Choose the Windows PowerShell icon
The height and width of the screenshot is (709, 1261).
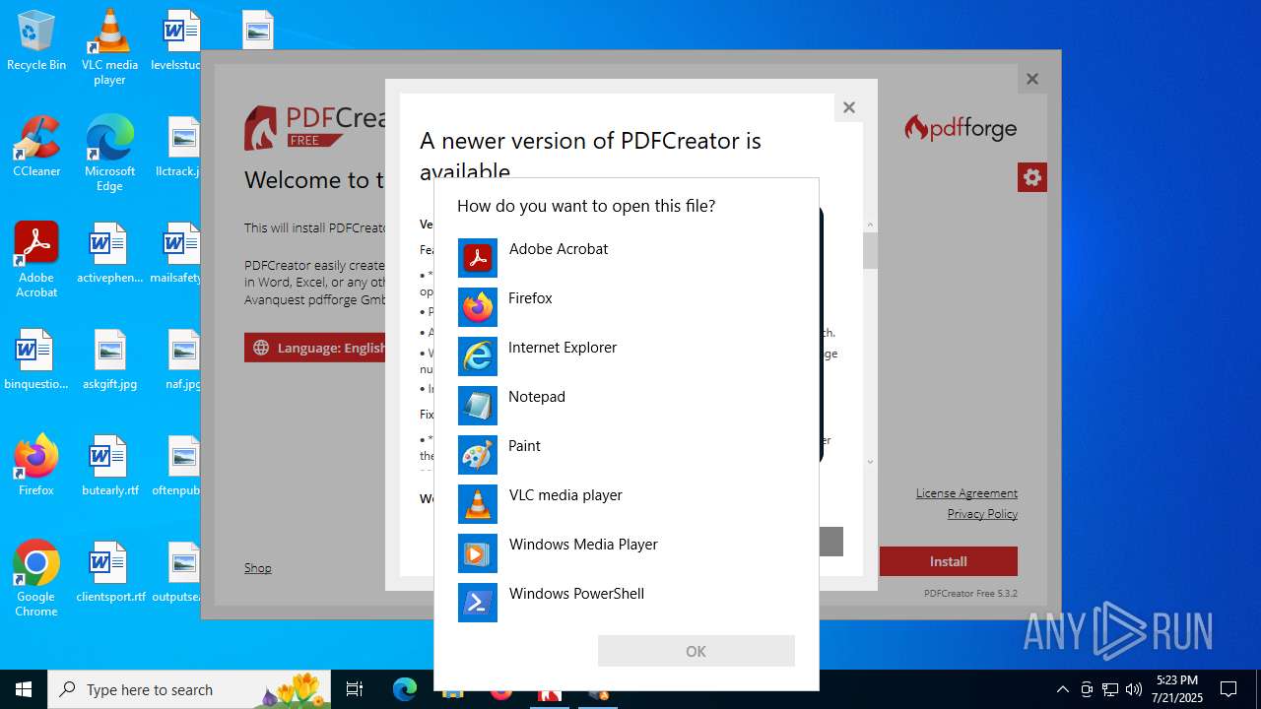click(478, 603)
